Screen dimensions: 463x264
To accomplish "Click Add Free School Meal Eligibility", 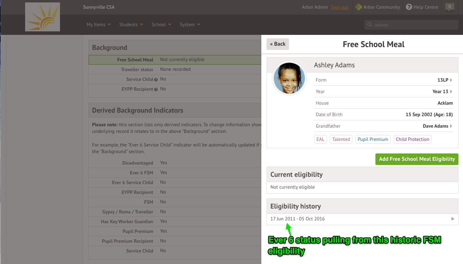I will [417, 159].
